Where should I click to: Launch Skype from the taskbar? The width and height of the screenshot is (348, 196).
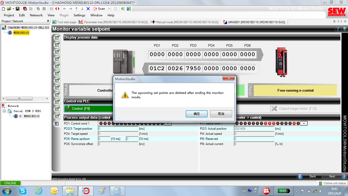[23, 191]
